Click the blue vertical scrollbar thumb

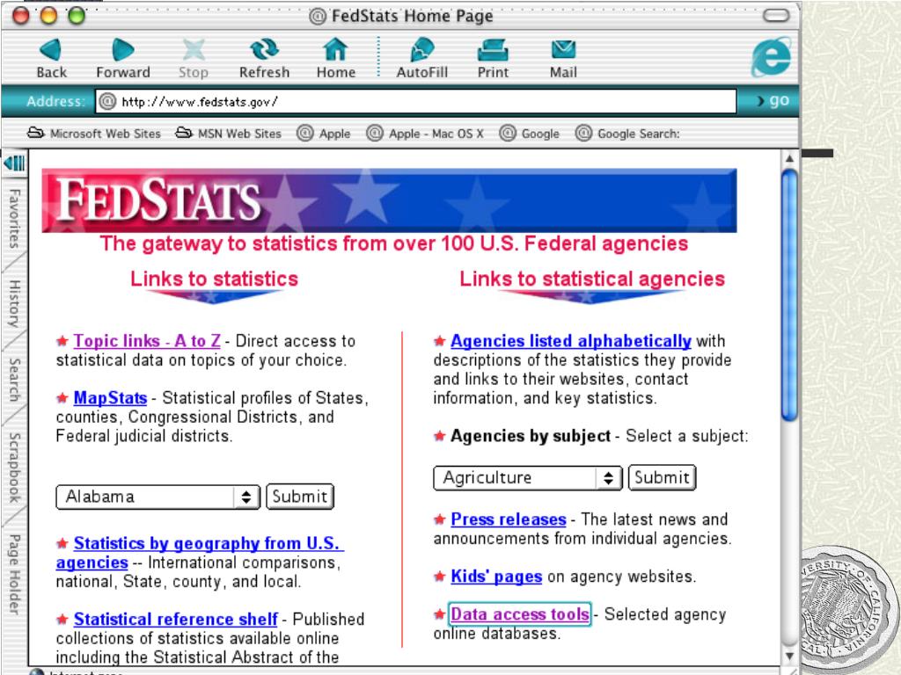789,295
